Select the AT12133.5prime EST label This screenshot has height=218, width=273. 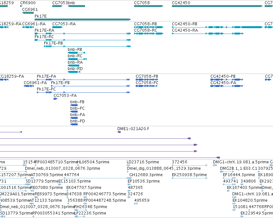pos(46,200)
